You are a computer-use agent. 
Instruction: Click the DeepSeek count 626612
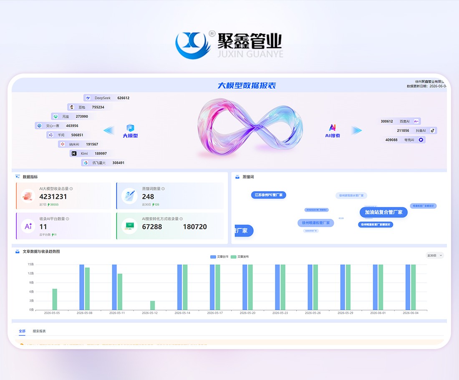[x=123, y=98]
